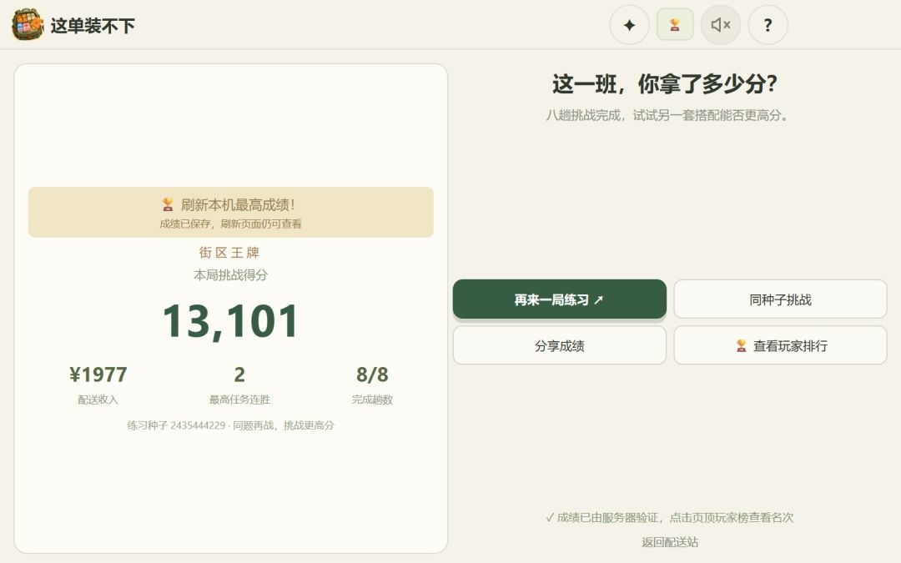Click the 这一班，你拿了多少分 heading

tap(665, 84)
